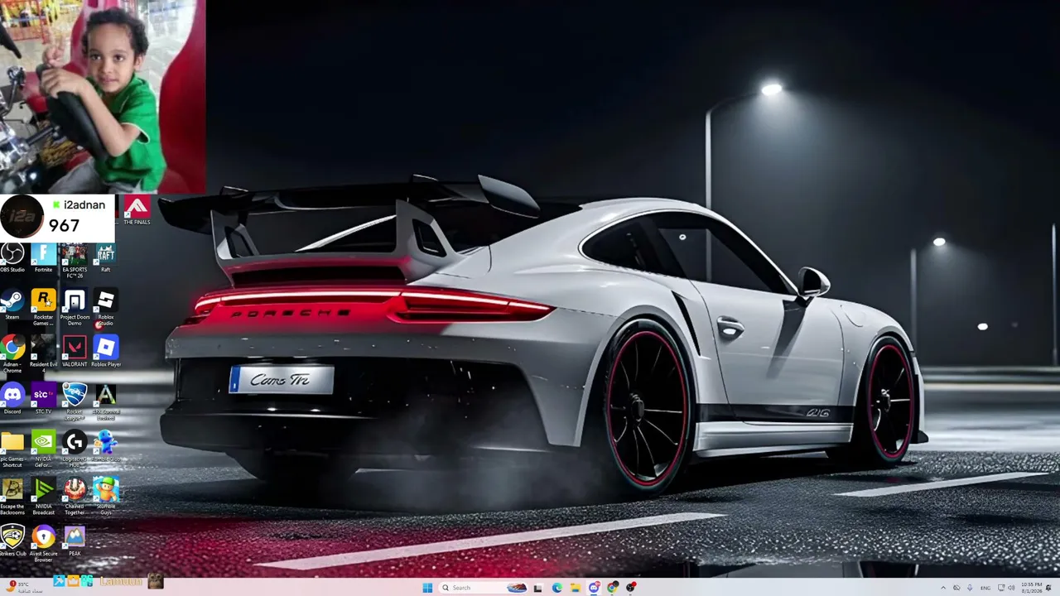The width and height of the screenshot is (1060, 596).
Task: Switch the ENG input language
Action: pyautogui.click(x=985, y=588)
